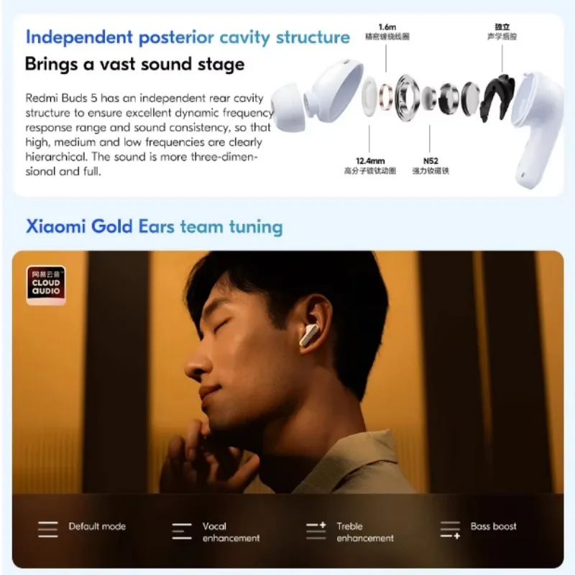575x575 pixels.
Task: Open the Cloud Audio badge logo
Action: coord(46,285)
